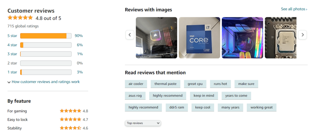Viewport: 310px width, 132px height.
Task: Click the Easy to lock star rating
Action: click(x=70, y=120)
